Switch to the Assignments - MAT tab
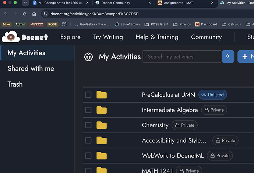 [178, 3]
